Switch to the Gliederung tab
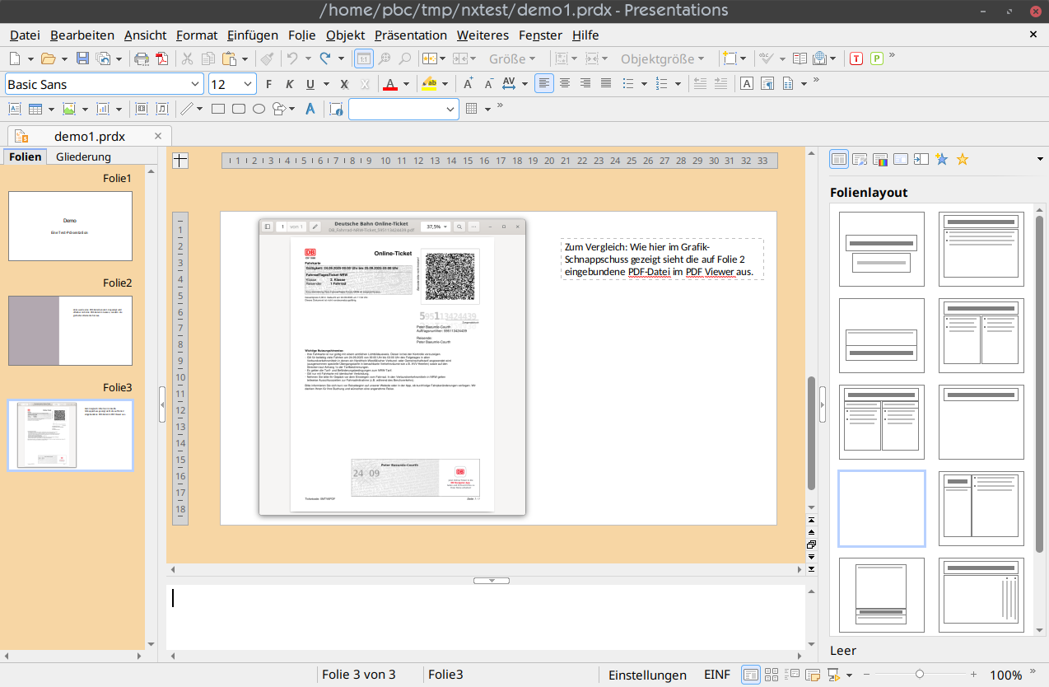Viewport: 1049px width, 687px height. pyautogui.click(x=83, y=157)
